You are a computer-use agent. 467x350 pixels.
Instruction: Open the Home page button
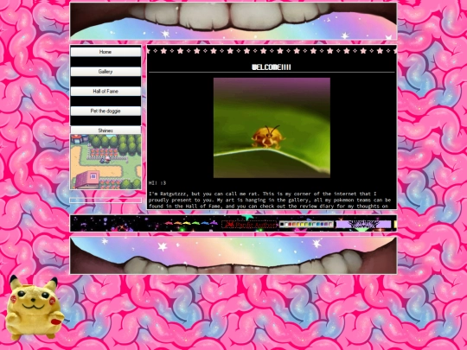click(106, 52)
